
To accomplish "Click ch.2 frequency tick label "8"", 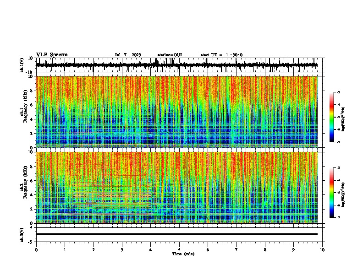I will click(x=32, y=167).
